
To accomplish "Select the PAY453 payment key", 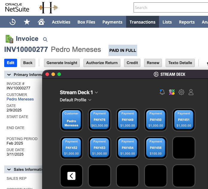I will click(x=100, y=148).
